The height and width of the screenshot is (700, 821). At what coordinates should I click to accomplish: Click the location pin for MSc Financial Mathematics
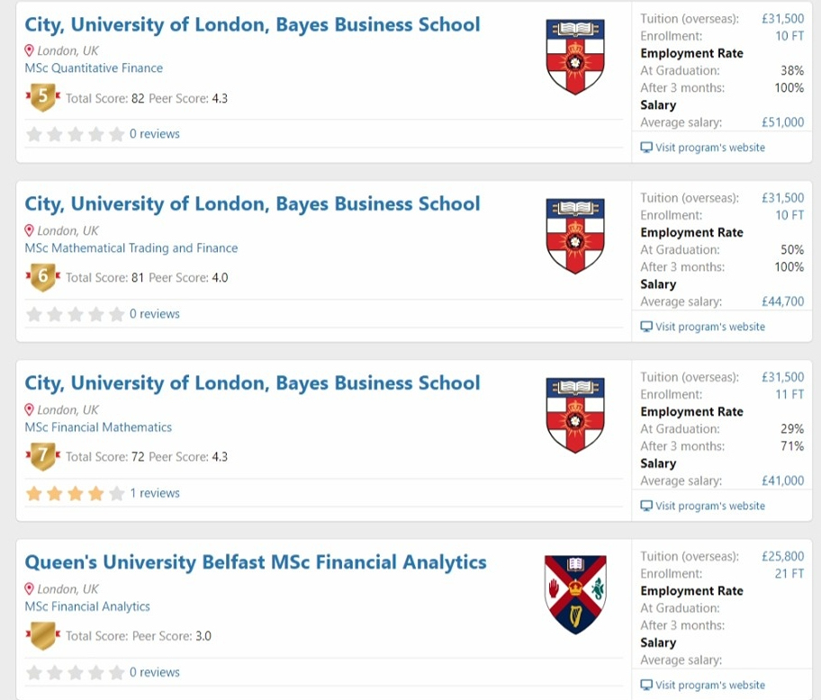30,409
